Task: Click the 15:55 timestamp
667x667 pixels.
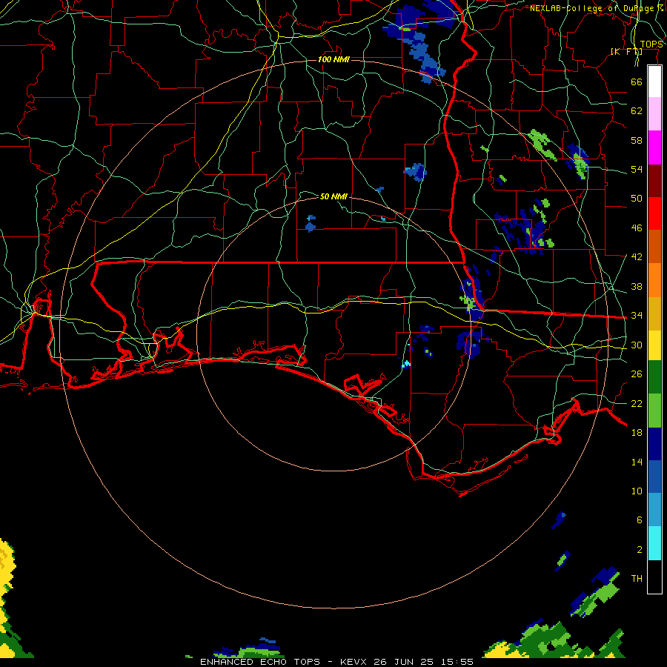Action: pos(457,662)
